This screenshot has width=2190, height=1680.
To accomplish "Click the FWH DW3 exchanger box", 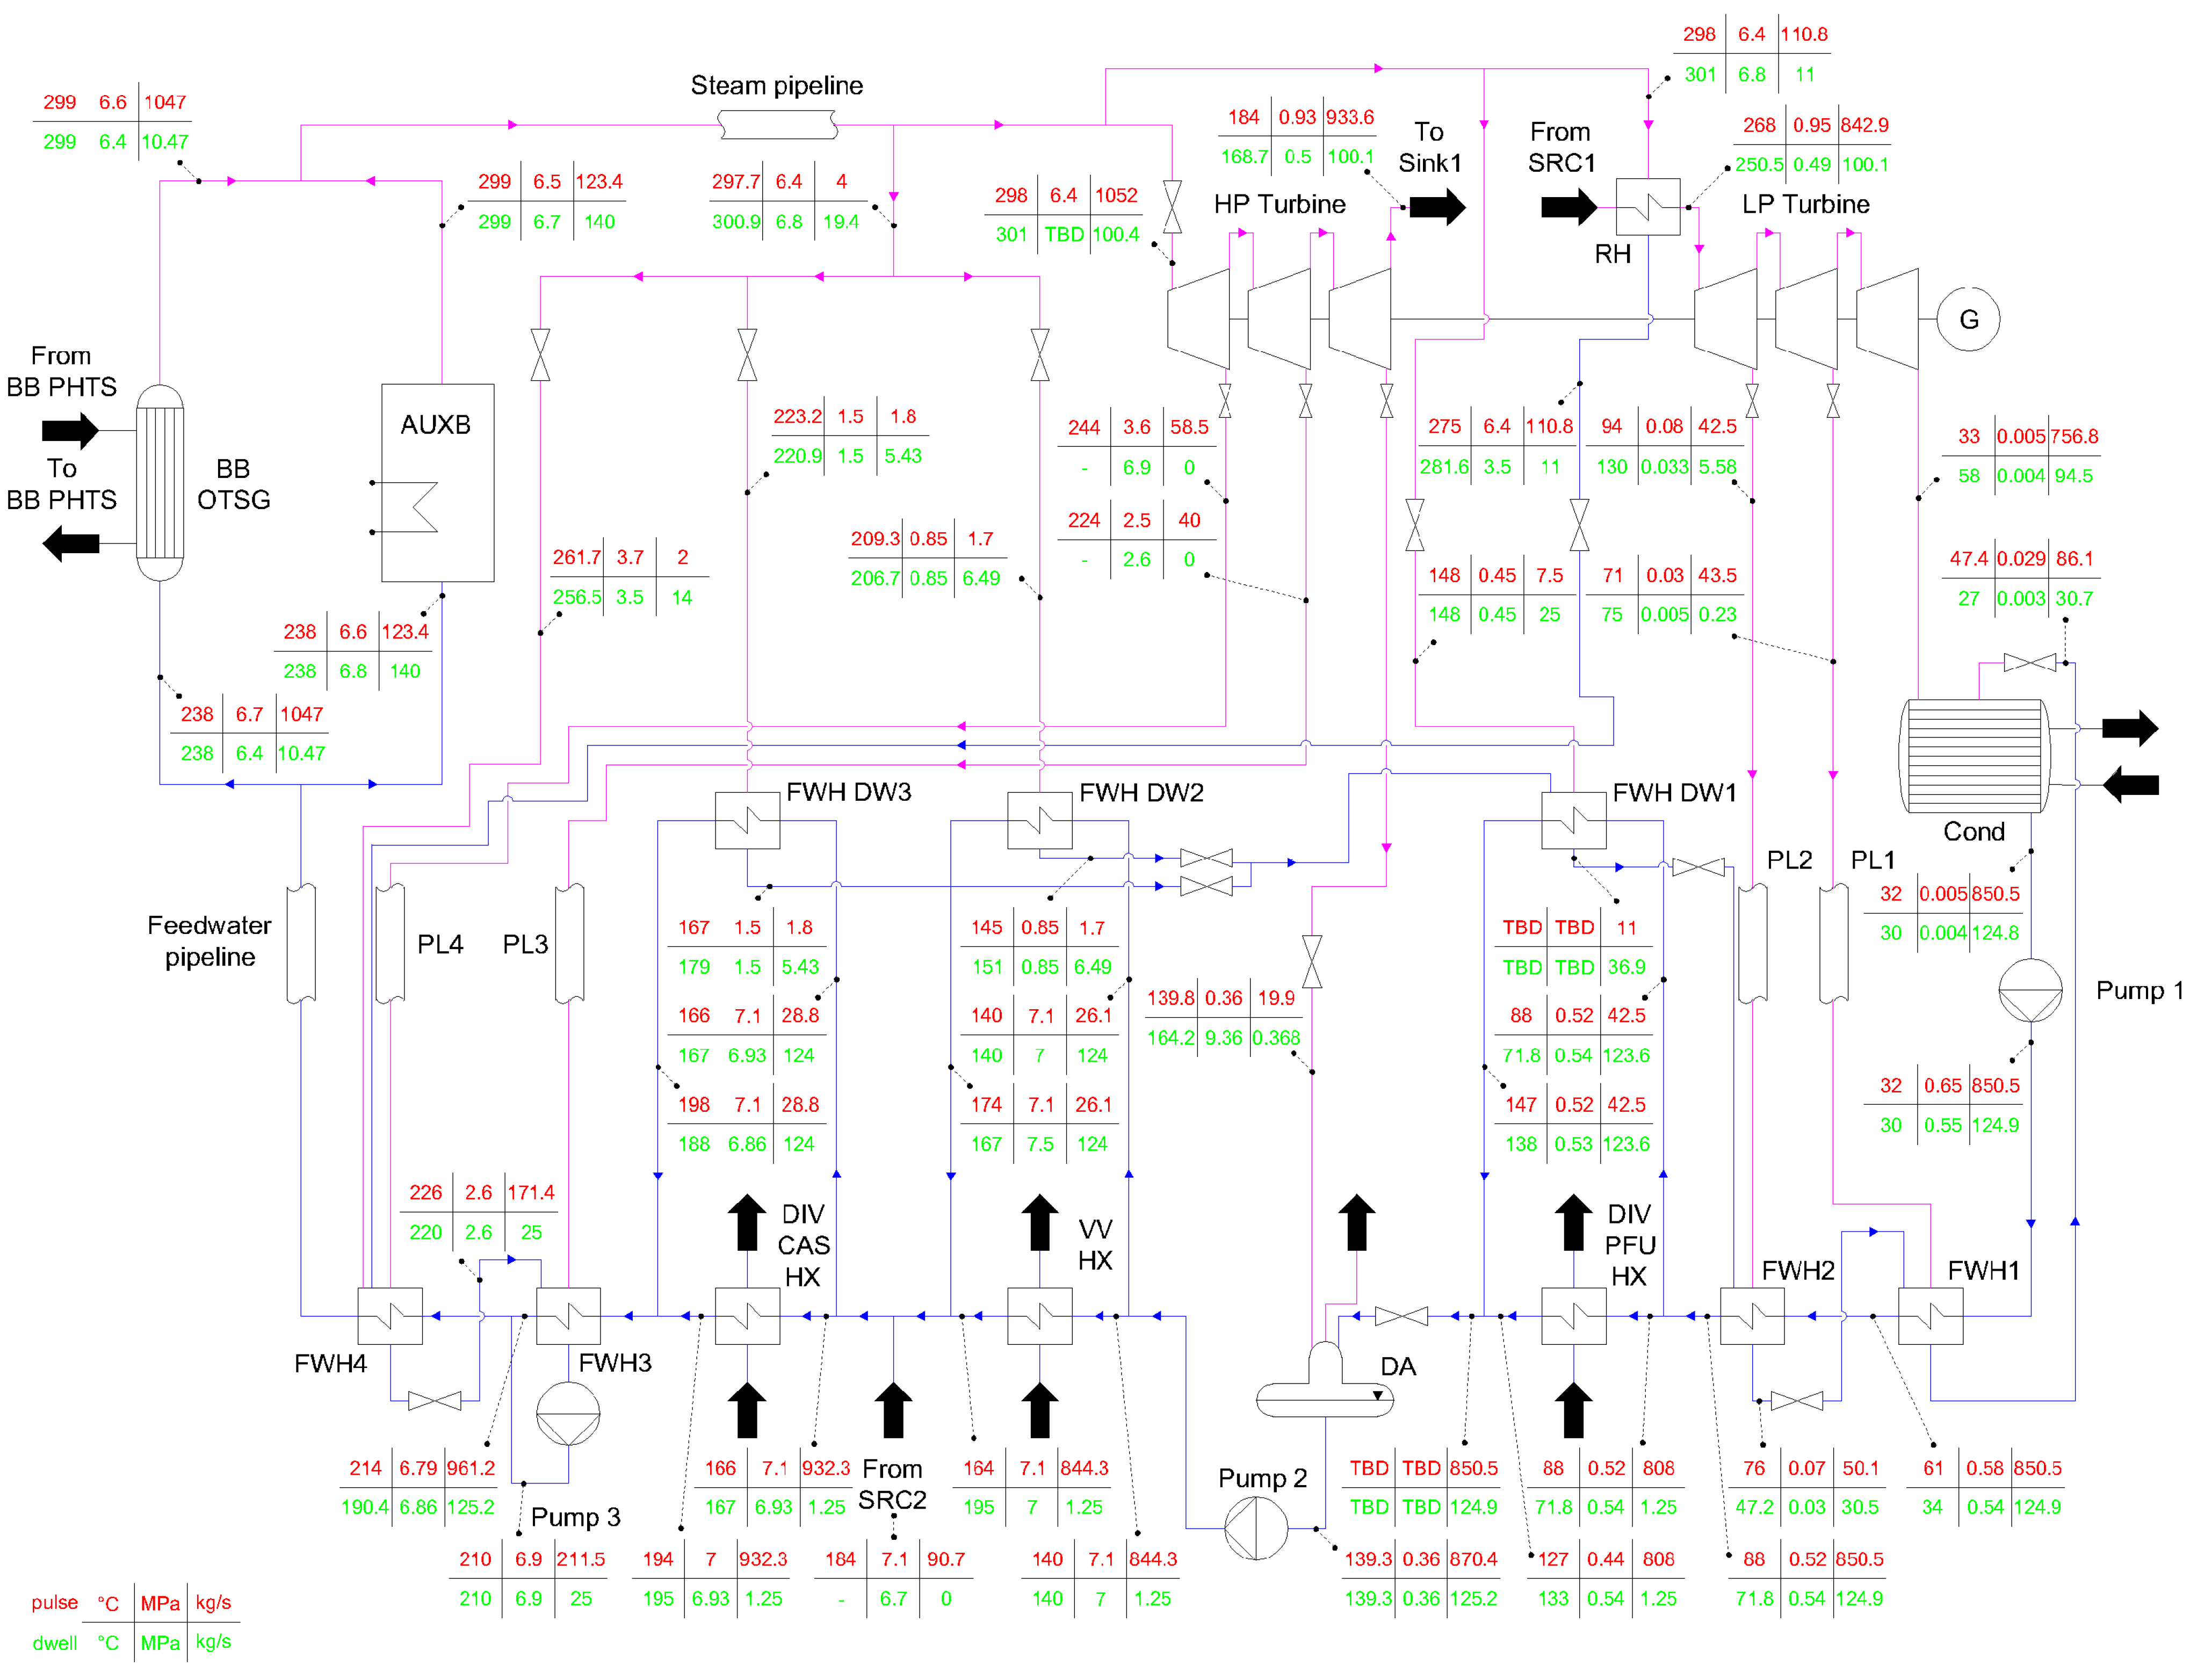I will tap(747, 820).
